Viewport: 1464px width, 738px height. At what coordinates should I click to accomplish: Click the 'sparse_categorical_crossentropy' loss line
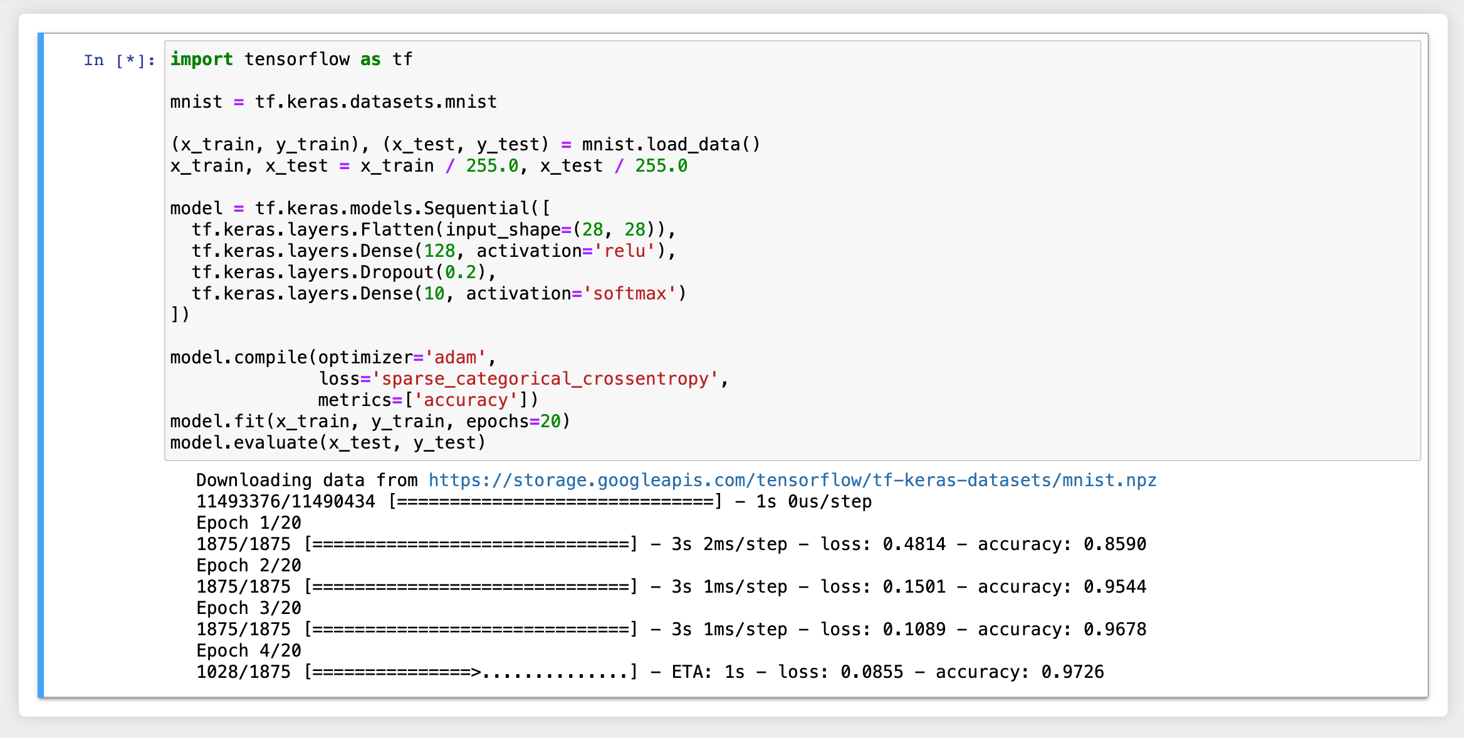click(x=523, y=379)
